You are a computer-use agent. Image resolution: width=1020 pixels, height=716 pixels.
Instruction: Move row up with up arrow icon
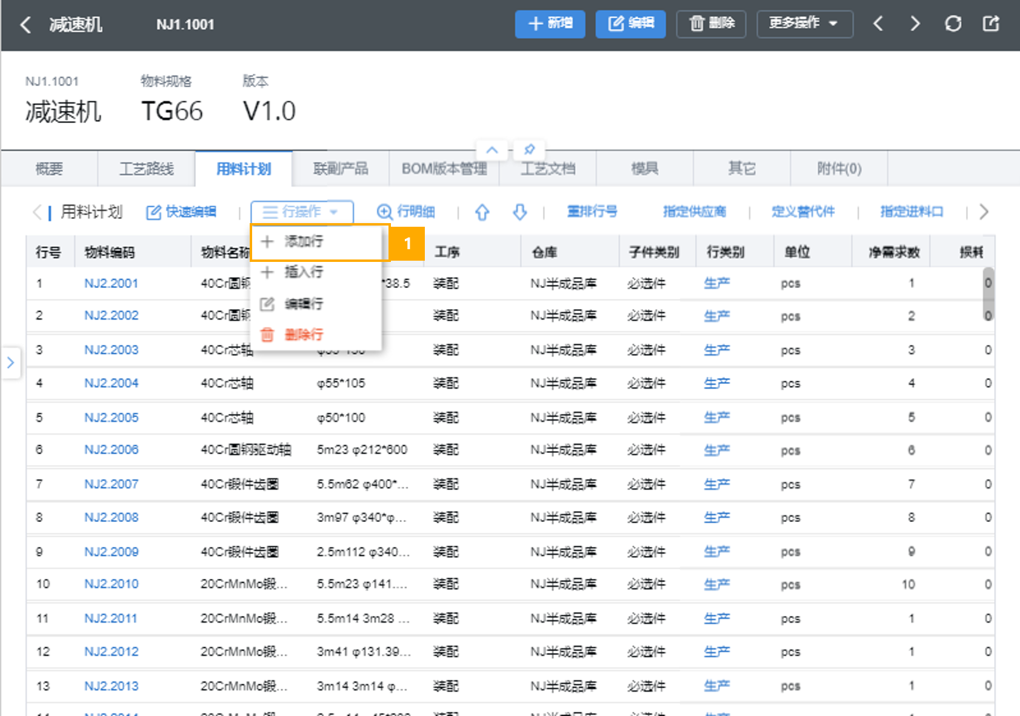click(x=482, y=212)
